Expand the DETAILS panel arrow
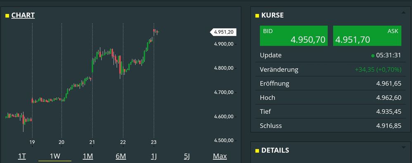This screenshot has width=412, height=163. pos(404,147)
